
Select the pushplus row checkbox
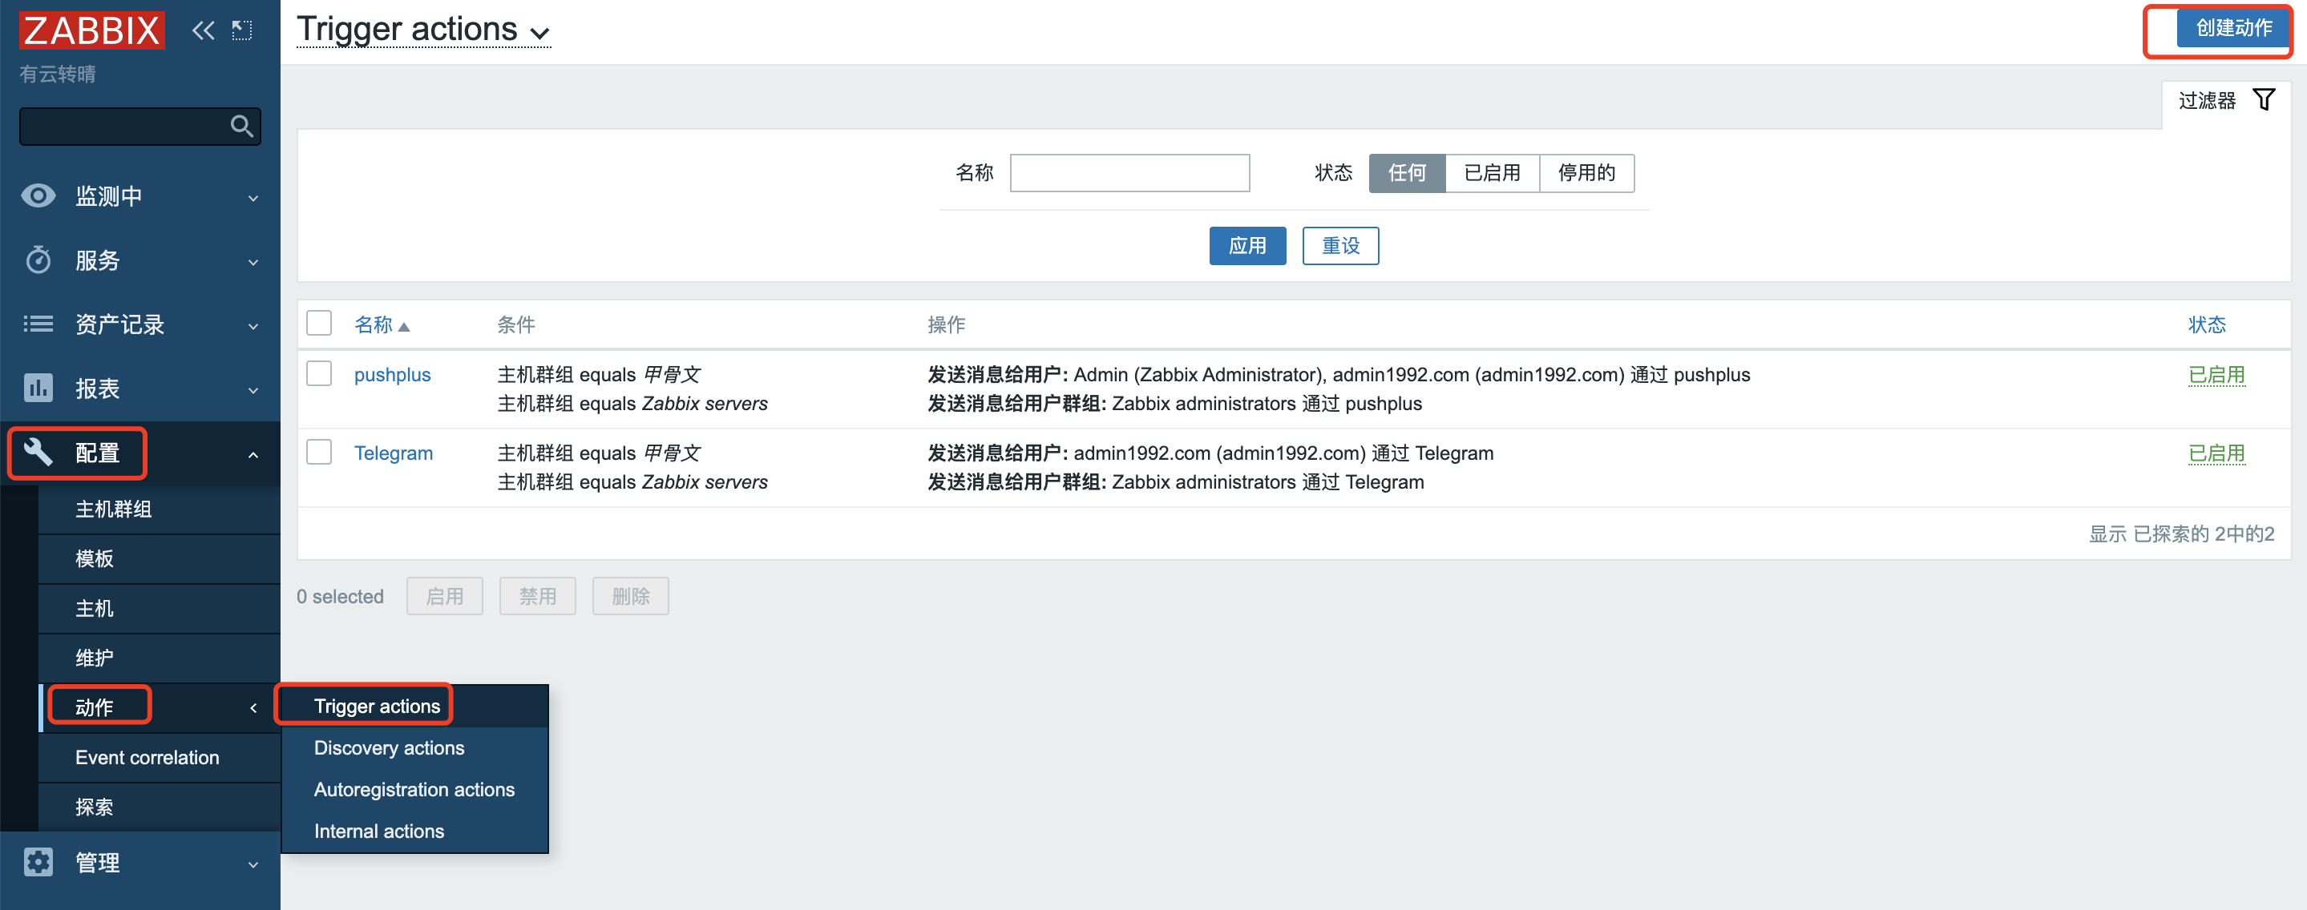[319, 373]
